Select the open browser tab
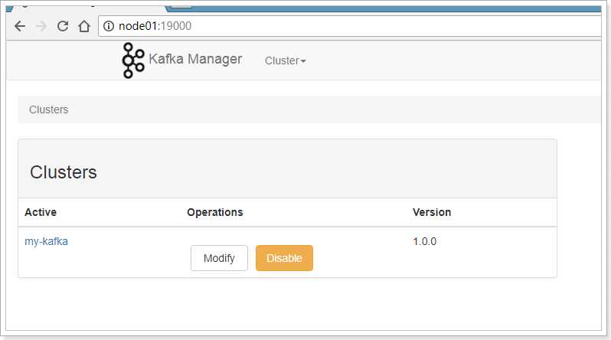 pos(84,4)
